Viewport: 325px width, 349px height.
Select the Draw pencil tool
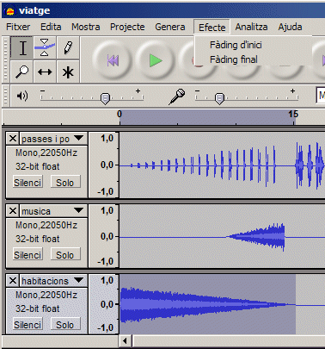(x=68, y=48)
